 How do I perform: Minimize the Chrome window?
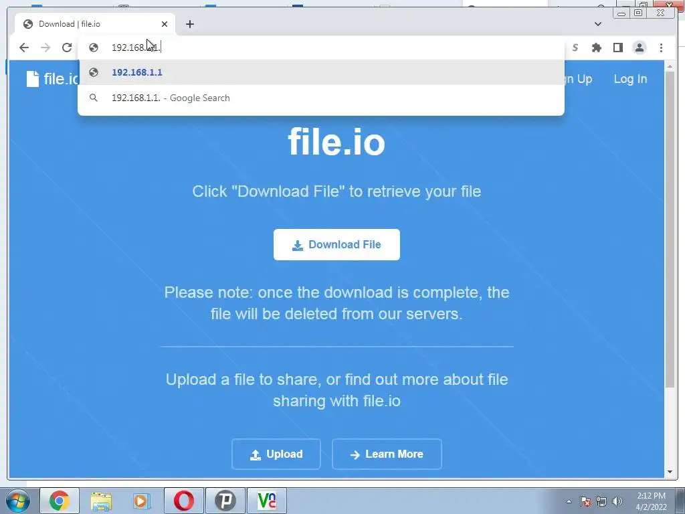coord(621,13)
